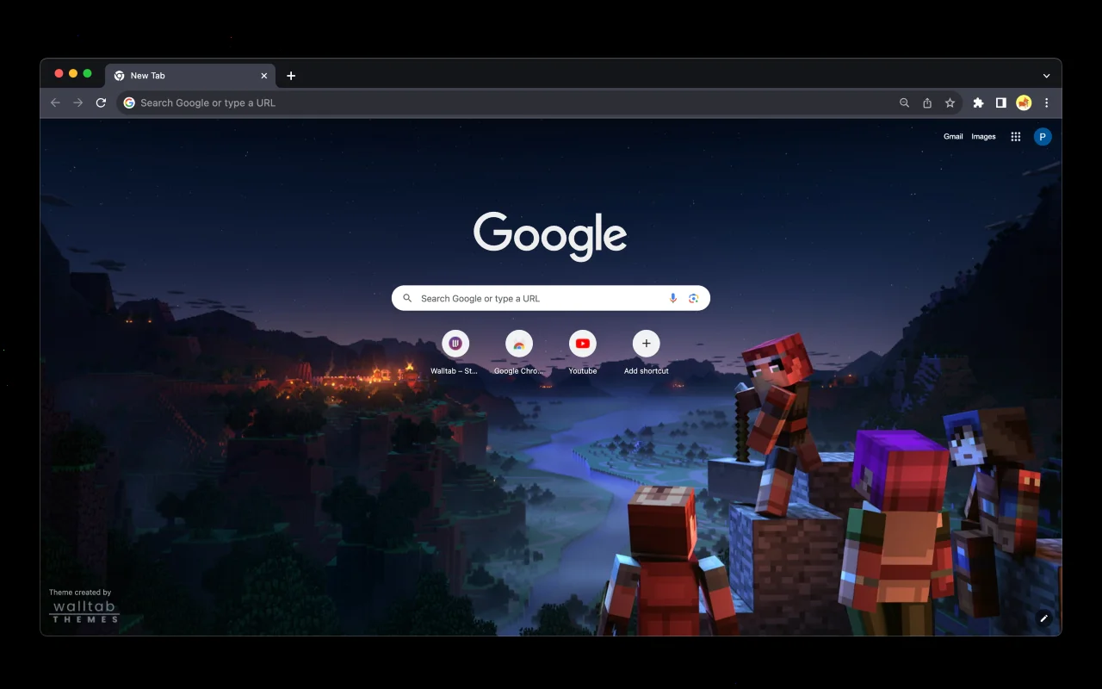Start voice search with microphone icon
Screen dimensions: 1102x689
(x=673, y=298)
